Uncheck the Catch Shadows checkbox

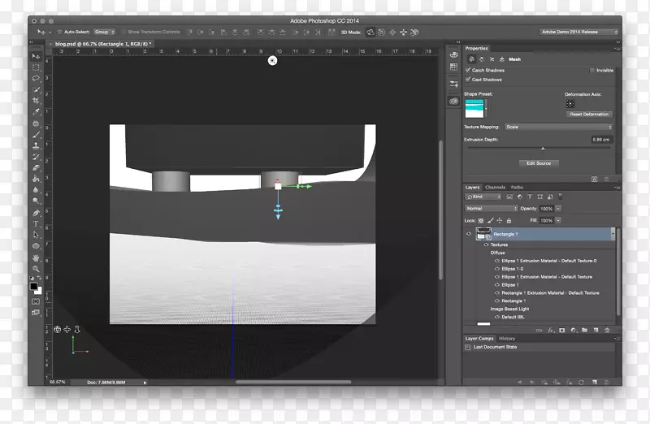coord(468,71)
